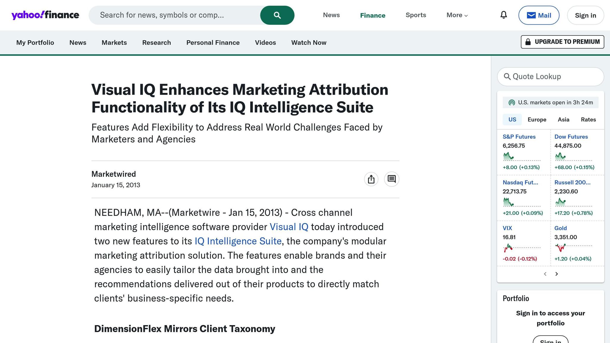Click the VIX change -0.02 (-0.12%)
Viewport: 610px width, 343px height.
(520, 259)
